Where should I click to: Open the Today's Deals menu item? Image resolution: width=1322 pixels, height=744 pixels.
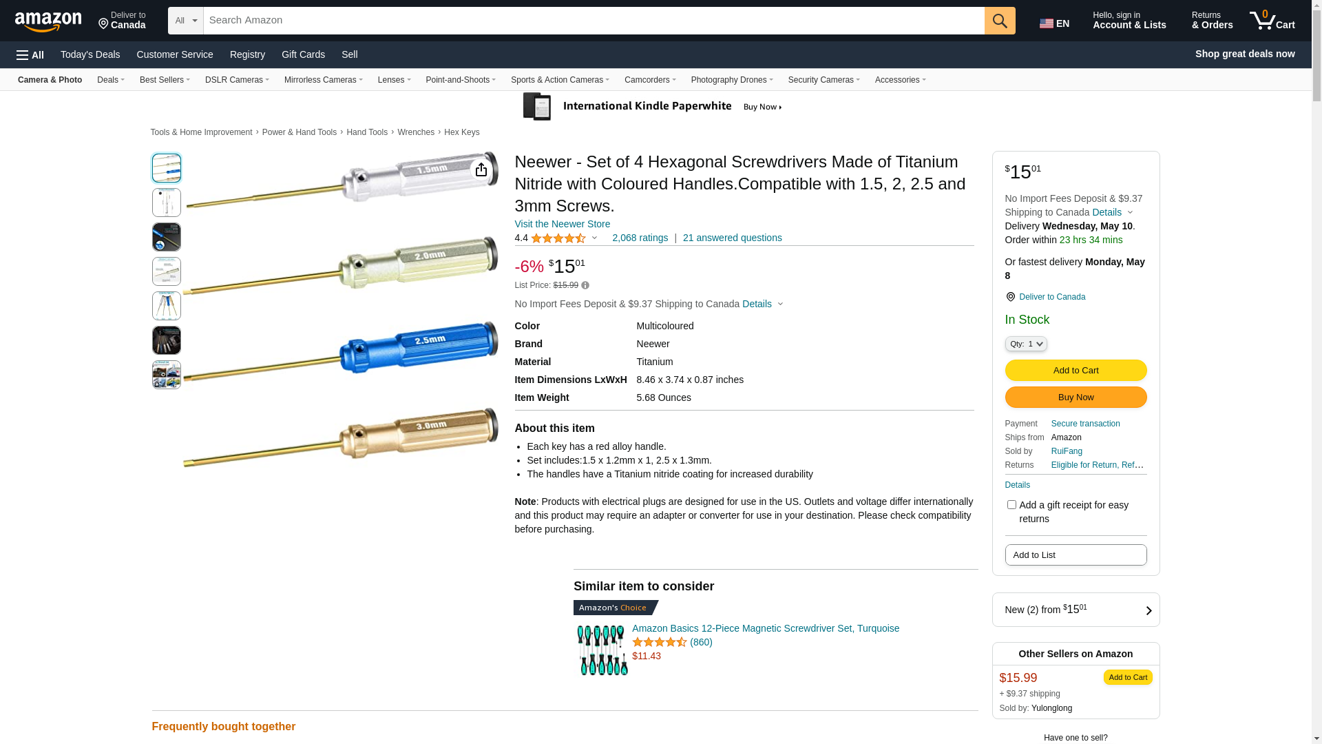(90, 54)
